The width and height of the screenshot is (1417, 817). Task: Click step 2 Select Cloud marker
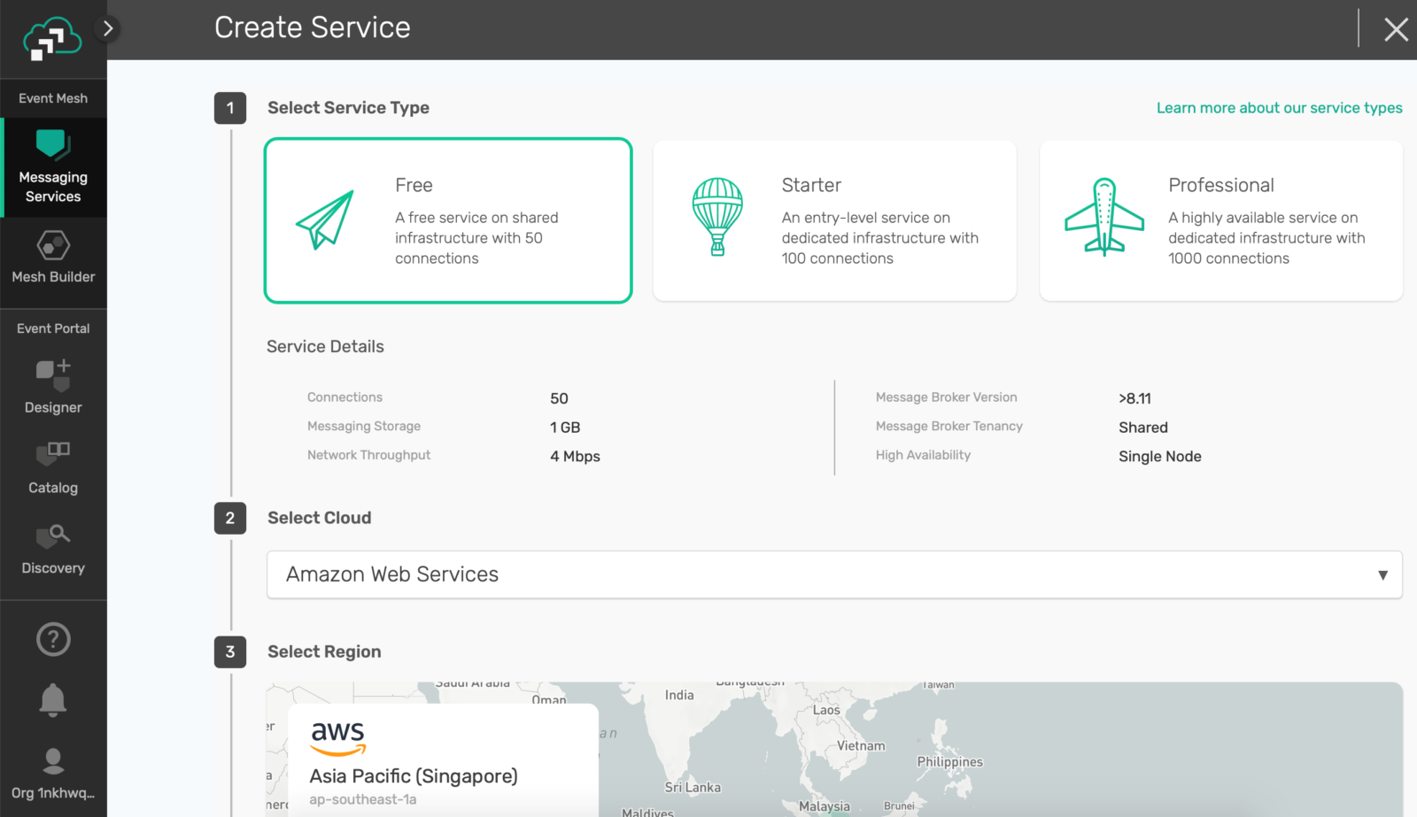point(229,519)
